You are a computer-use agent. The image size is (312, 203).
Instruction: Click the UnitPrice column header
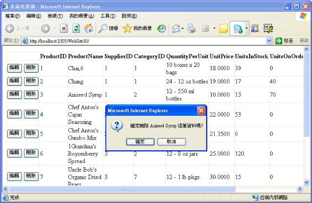point(221,57)
